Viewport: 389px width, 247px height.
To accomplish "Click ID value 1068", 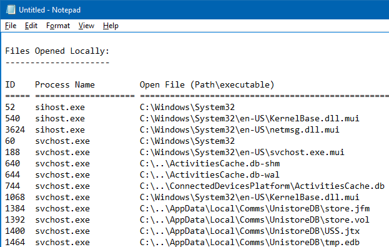I will (x=15, y=198).
